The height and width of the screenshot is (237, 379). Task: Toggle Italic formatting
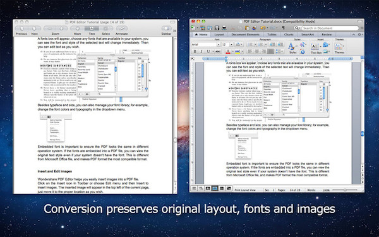[202, 52]
